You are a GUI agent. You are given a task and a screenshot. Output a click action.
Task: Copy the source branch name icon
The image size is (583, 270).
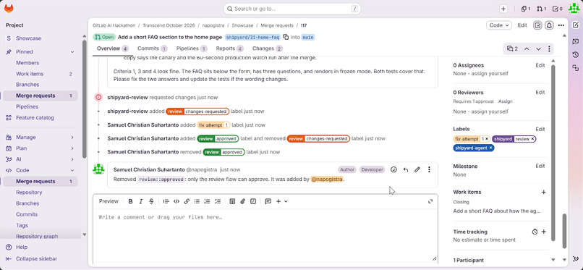click(286, 37)
